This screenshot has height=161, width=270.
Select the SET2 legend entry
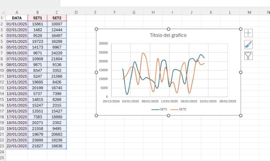[178, 109]
